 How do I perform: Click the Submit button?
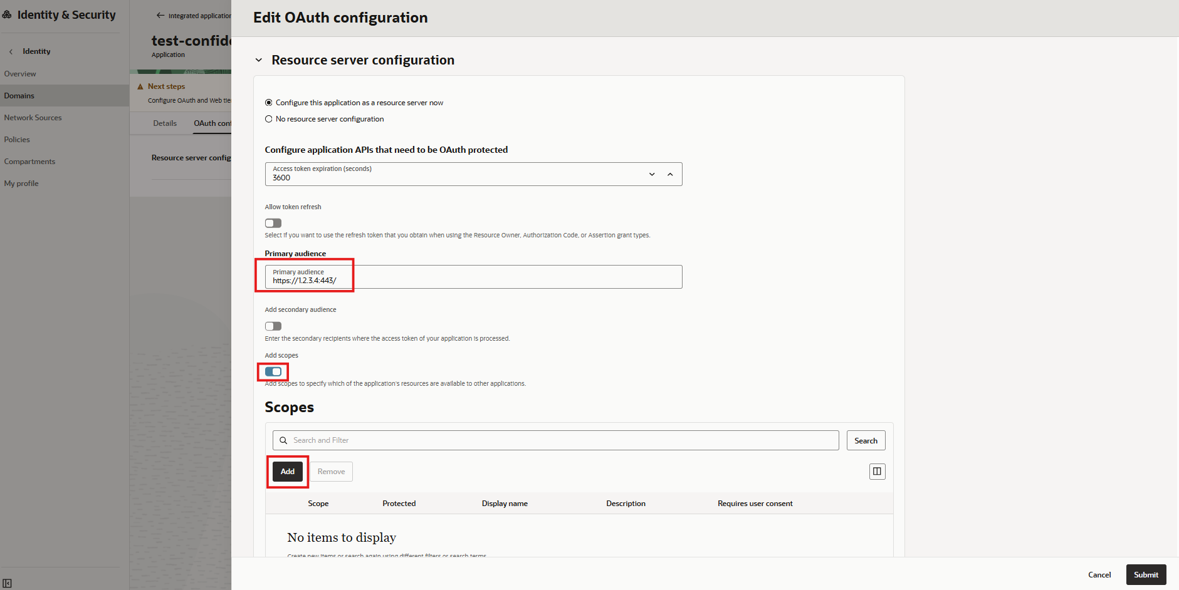point(1146,574)
